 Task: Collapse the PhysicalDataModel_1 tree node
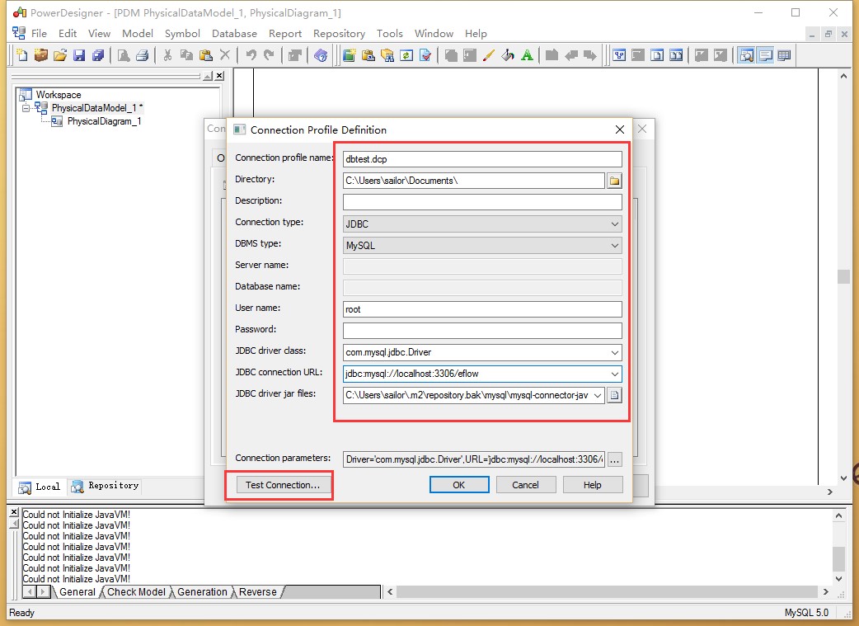coord(26,108)
